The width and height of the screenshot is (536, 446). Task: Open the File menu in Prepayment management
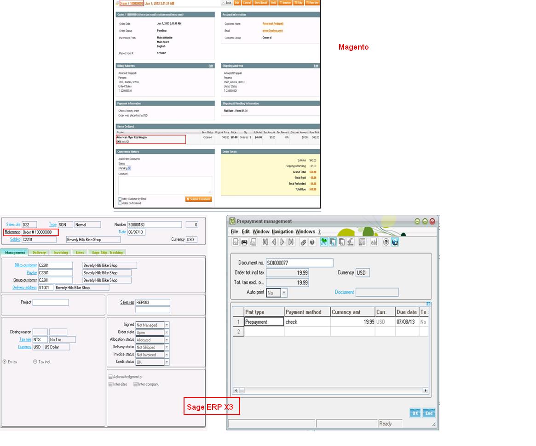235,231
